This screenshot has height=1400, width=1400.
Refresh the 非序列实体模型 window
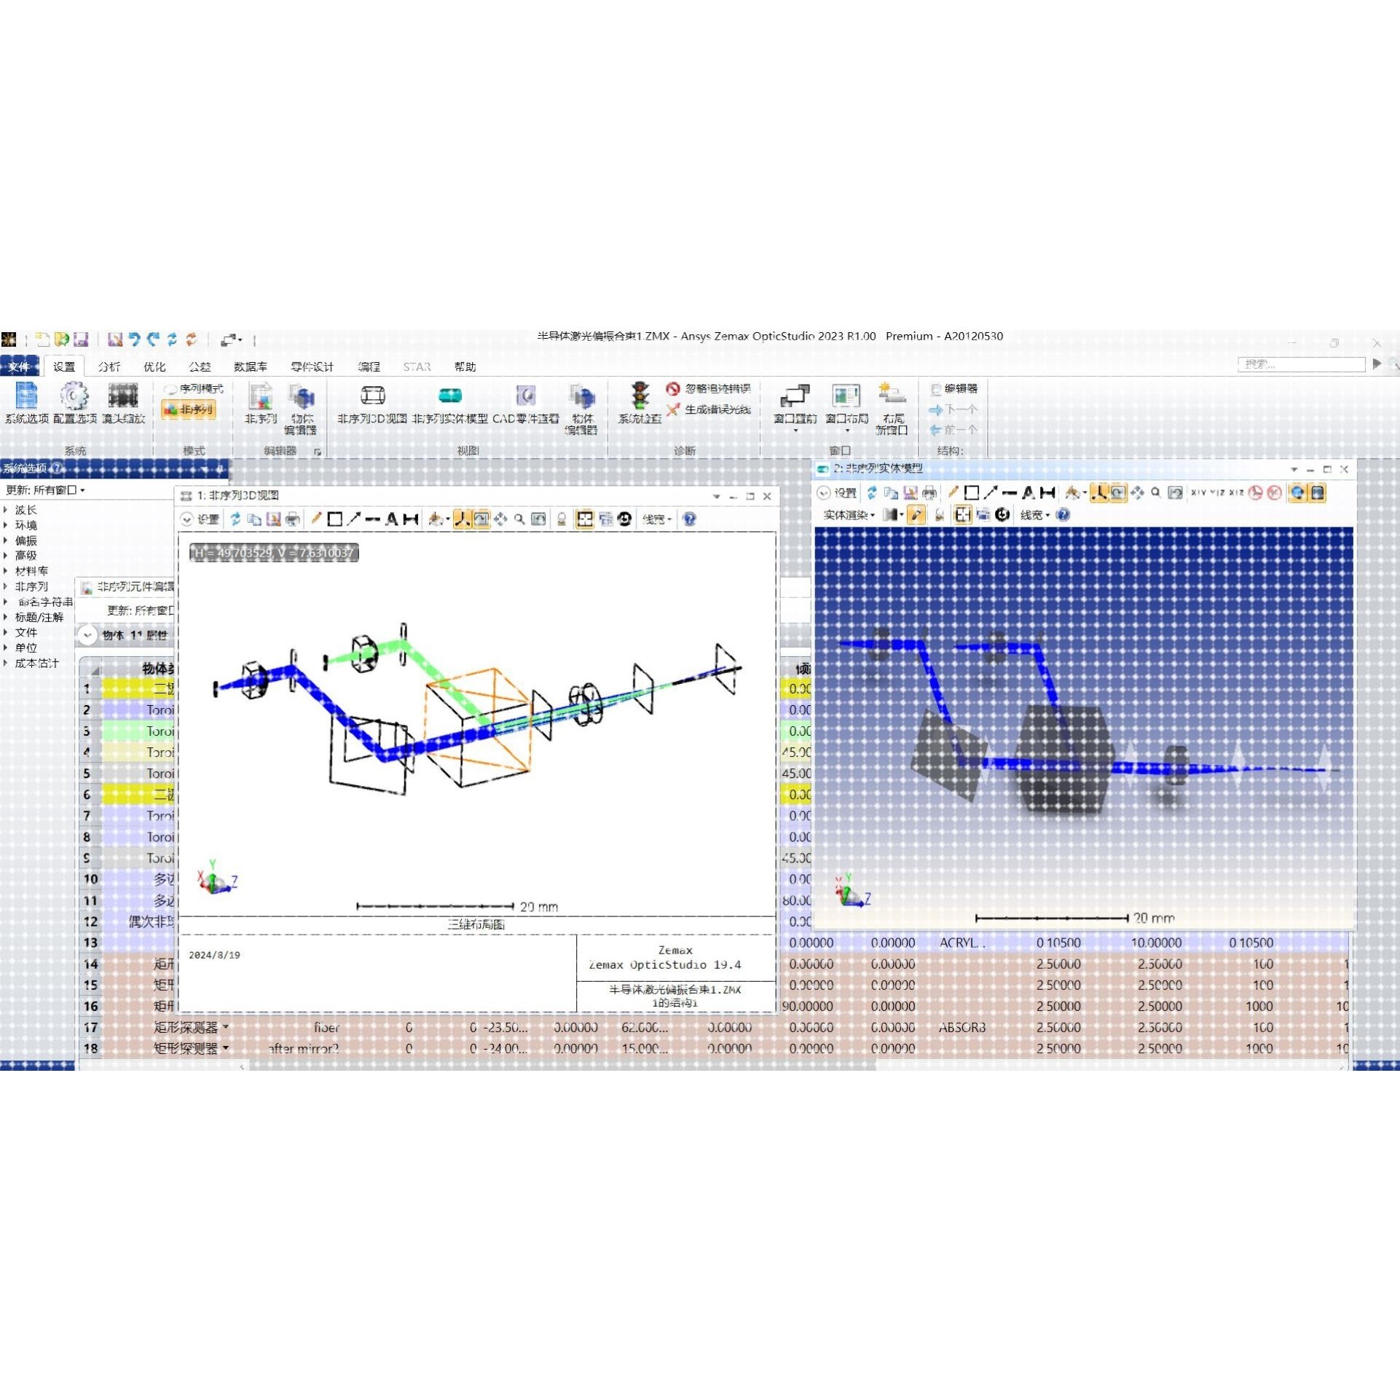(872, 493)
